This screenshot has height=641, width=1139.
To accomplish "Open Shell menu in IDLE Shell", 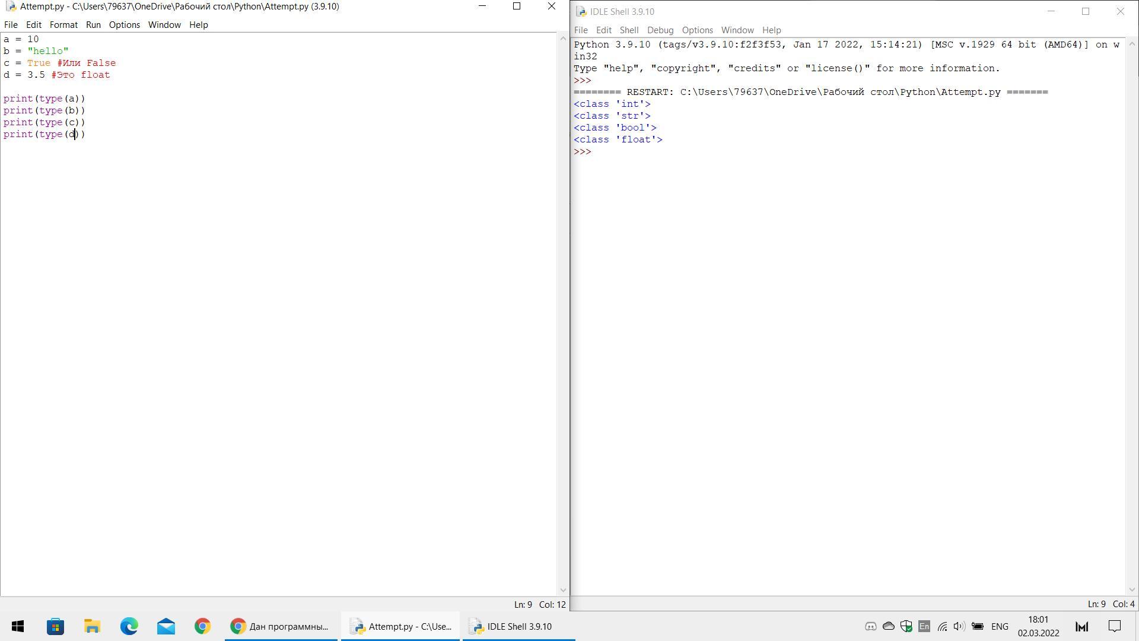I will coord(629,30).
